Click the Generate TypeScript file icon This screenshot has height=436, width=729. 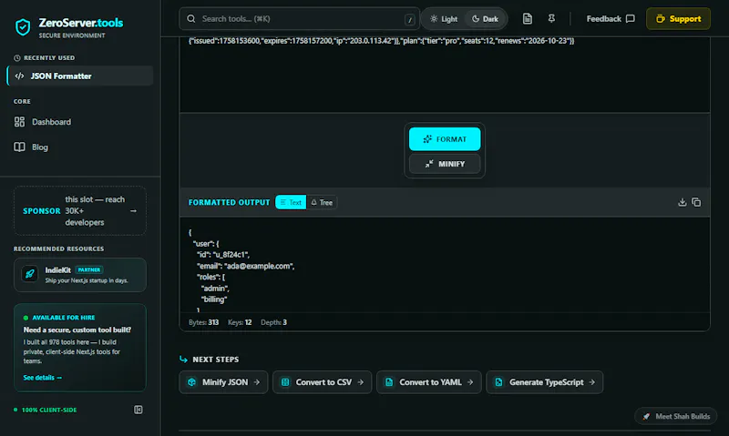498,382
